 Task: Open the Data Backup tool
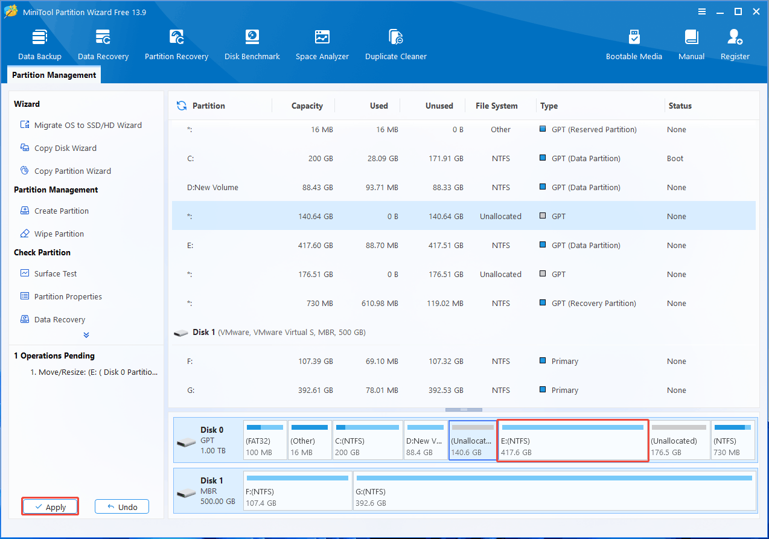[x=40, y=45]
